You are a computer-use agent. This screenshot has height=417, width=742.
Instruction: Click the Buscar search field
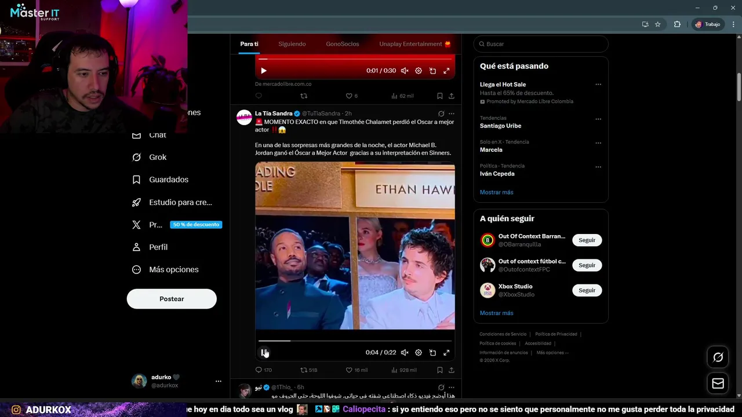(541, 44)
